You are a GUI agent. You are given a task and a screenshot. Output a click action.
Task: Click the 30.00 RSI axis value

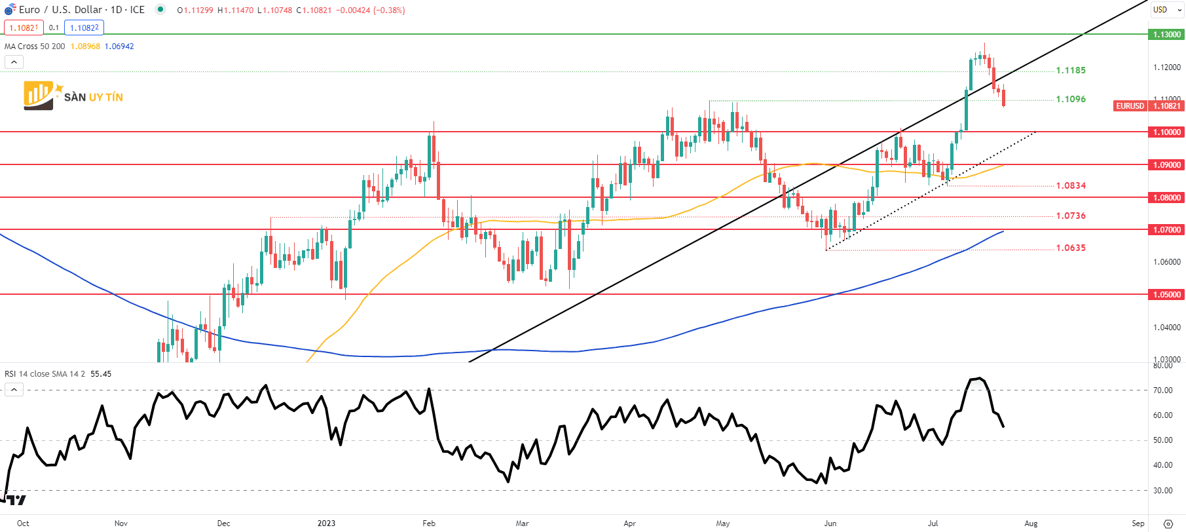point(1163,491)
